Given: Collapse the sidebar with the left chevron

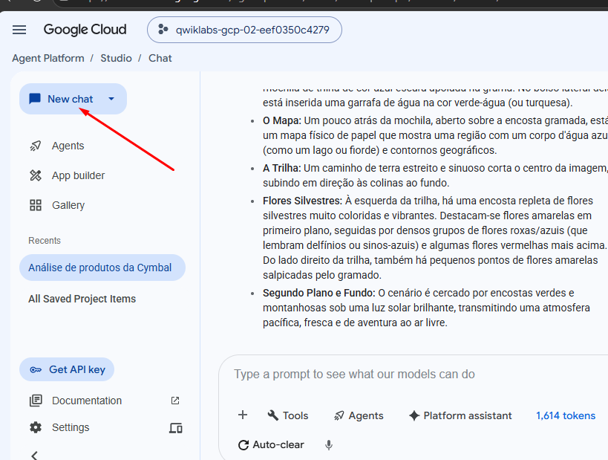Looking at the screenshot, I should (35, 455).
